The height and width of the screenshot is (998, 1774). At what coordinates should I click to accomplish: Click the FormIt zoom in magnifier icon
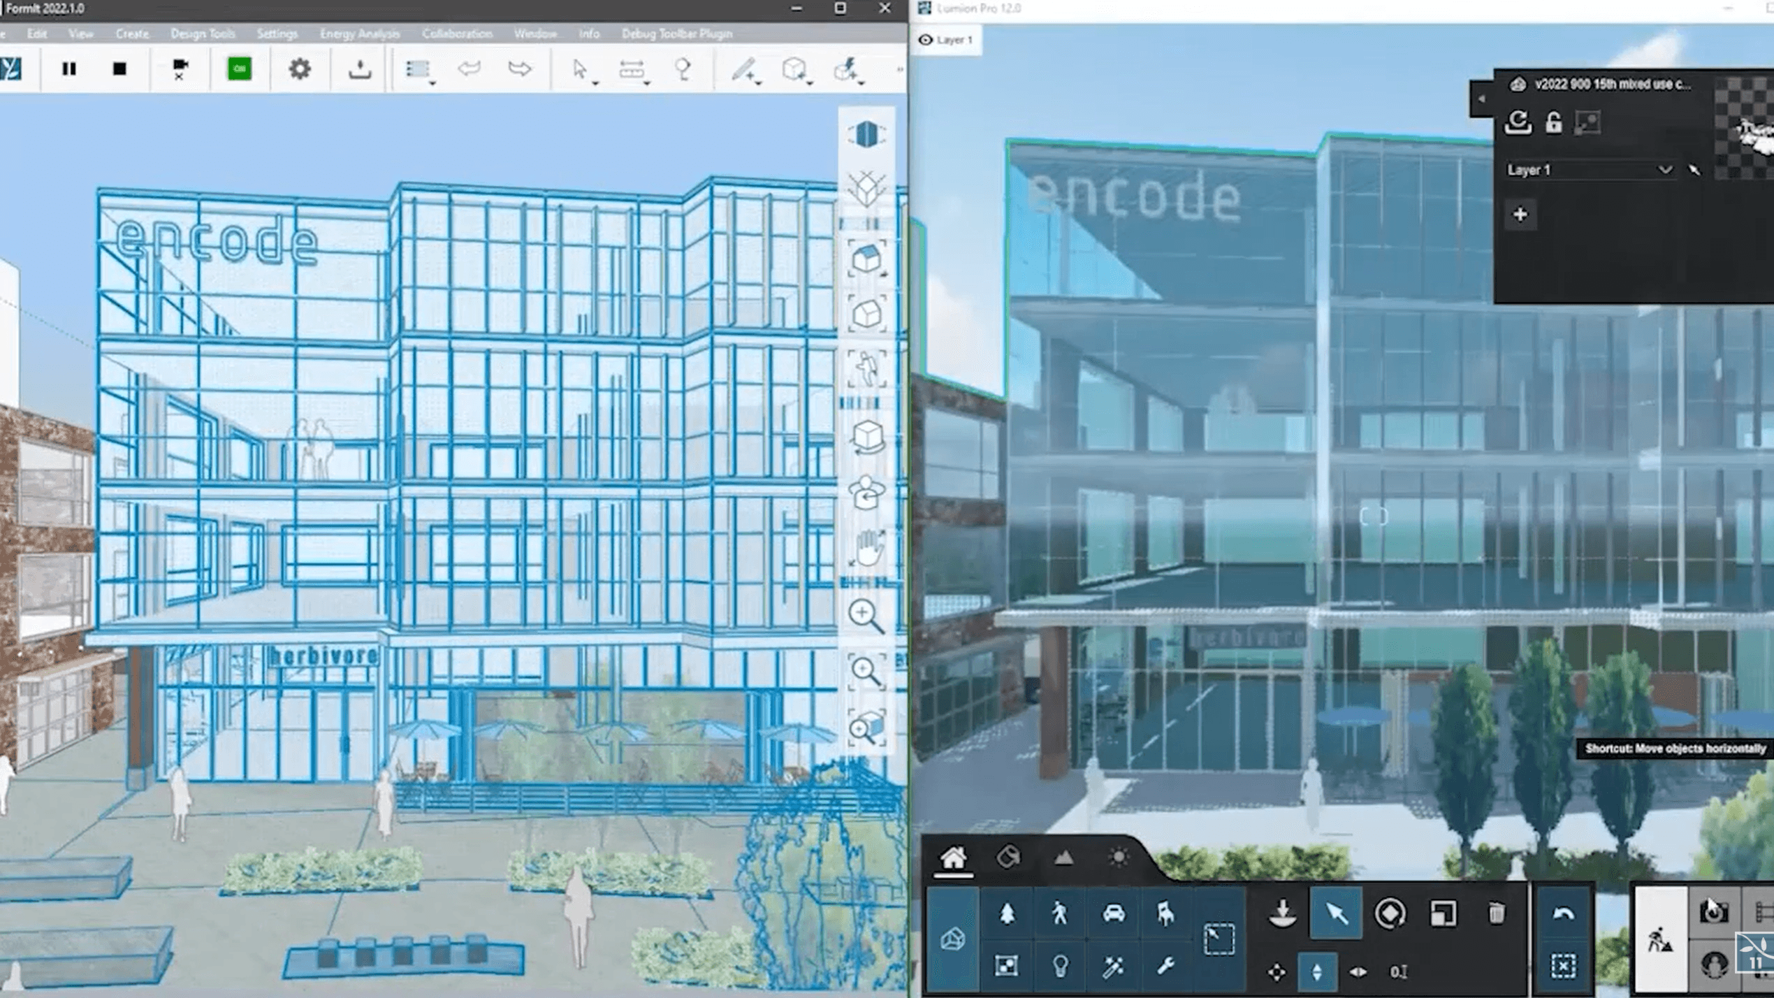pyautogui.click(x=866, y=616)
